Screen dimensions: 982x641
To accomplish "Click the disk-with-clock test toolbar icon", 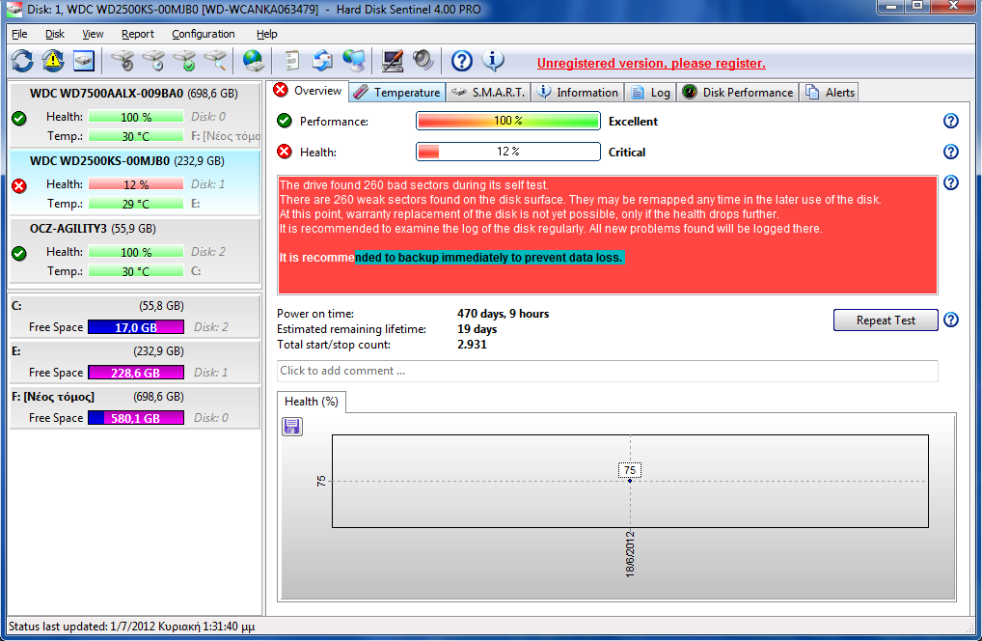I will pos(154,61).
